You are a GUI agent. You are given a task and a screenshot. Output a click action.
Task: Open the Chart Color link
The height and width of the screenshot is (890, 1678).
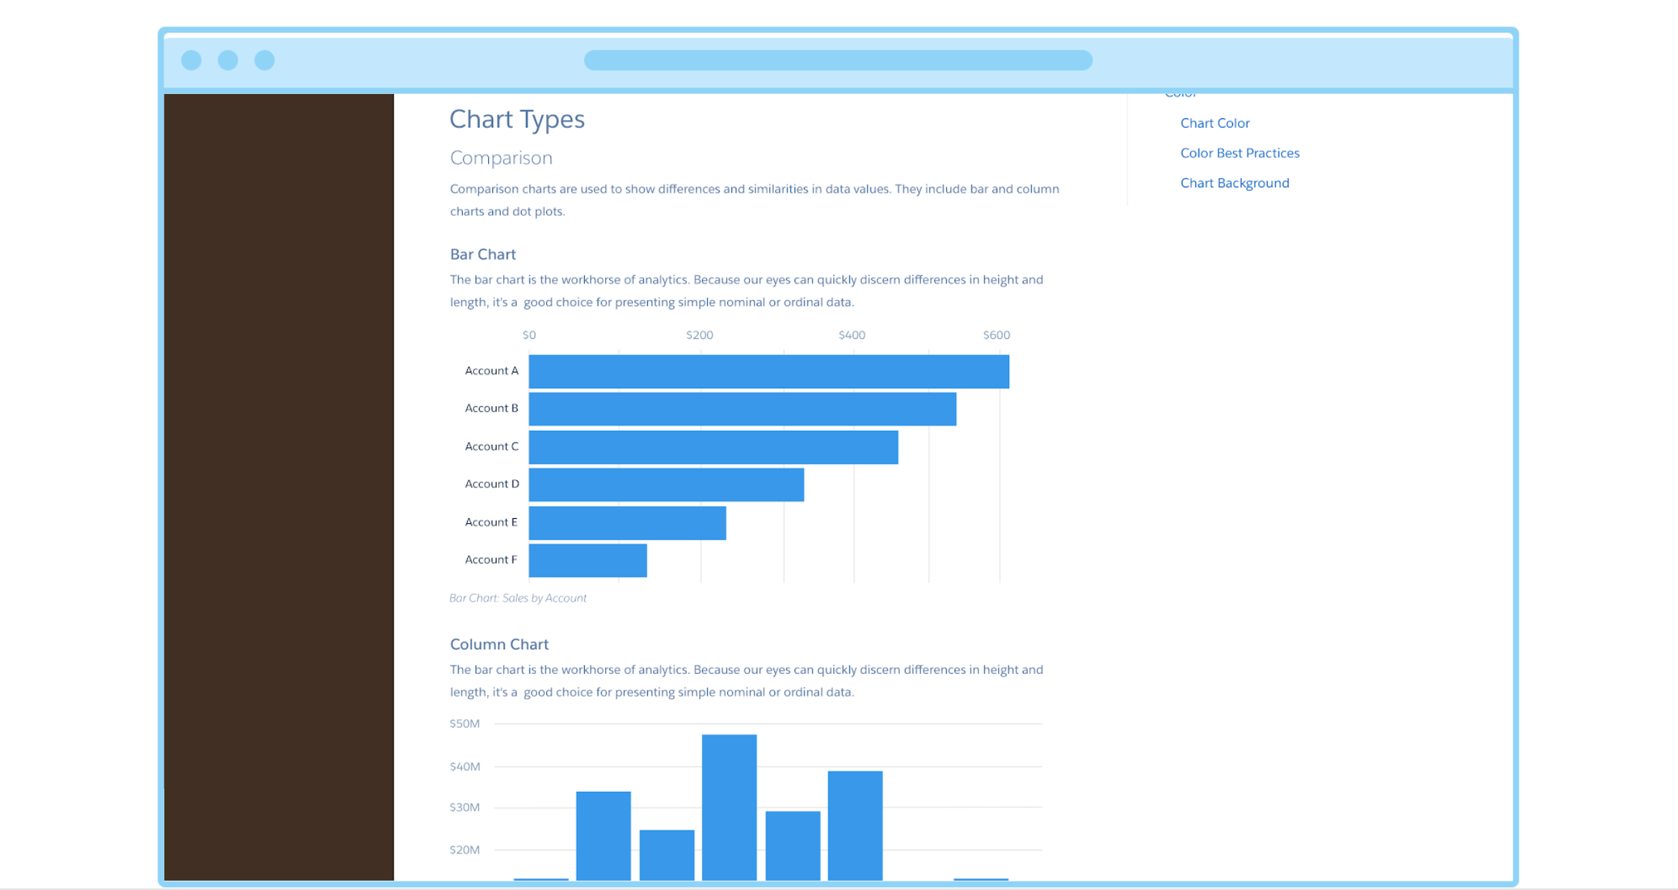pos(1214,123)
